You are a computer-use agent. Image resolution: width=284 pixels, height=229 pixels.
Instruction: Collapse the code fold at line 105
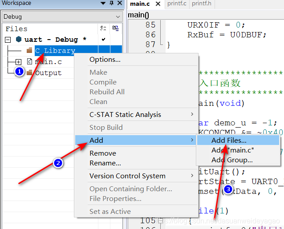[x=160, y=221]
